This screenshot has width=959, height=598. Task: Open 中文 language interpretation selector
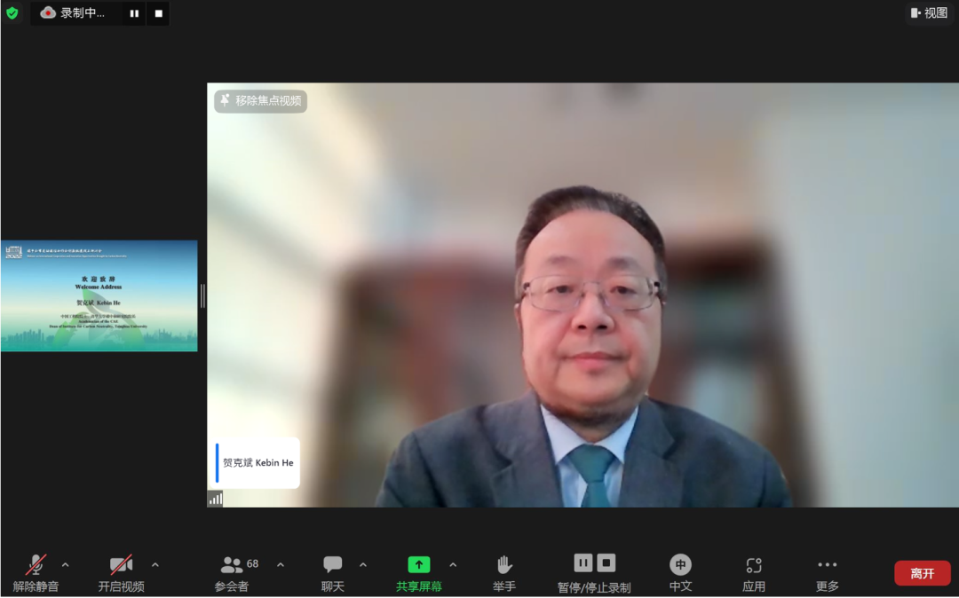pos(680,565)
